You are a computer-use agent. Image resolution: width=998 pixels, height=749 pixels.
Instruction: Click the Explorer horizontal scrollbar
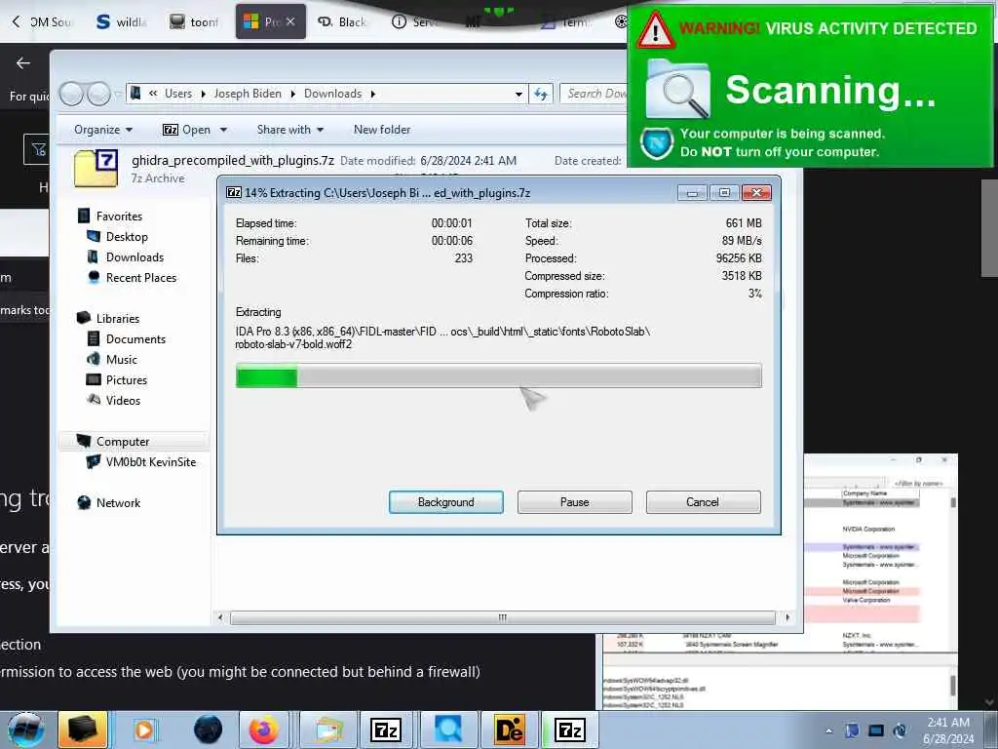tap(503, 617)
